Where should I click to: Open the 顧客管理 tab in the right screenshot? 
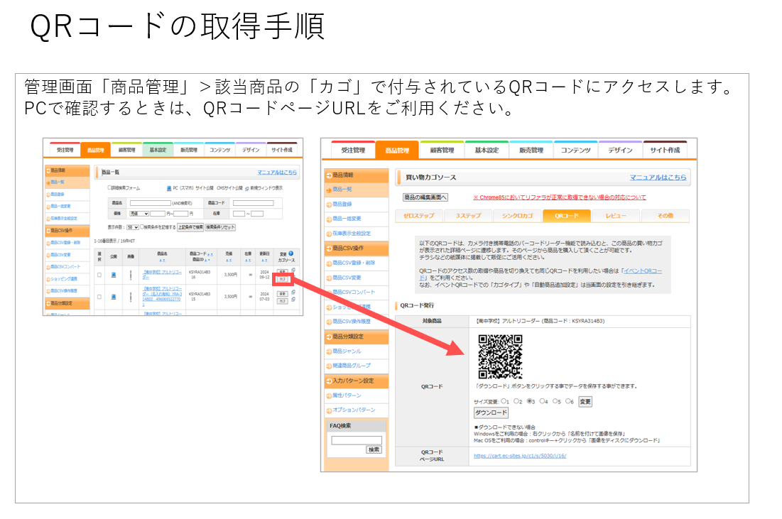pos(442,150)
